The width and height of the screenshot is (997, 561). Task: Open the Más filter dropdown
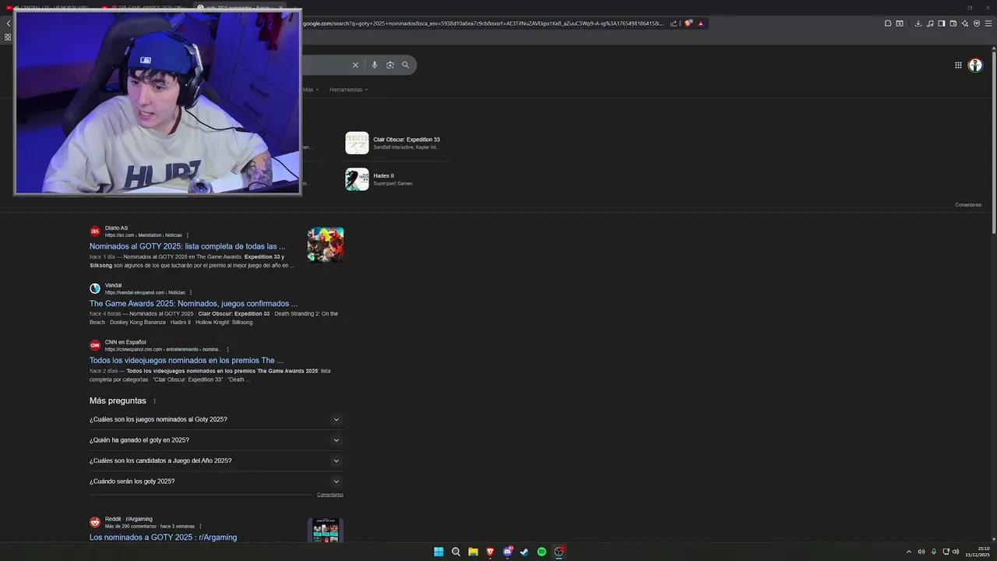(x=309, y=90)
